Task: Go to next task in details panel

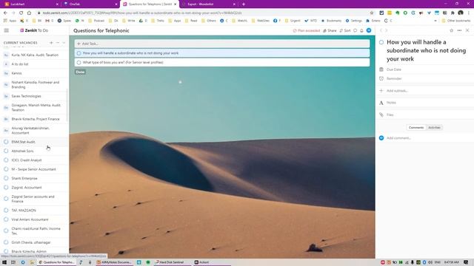Action: 386,30
